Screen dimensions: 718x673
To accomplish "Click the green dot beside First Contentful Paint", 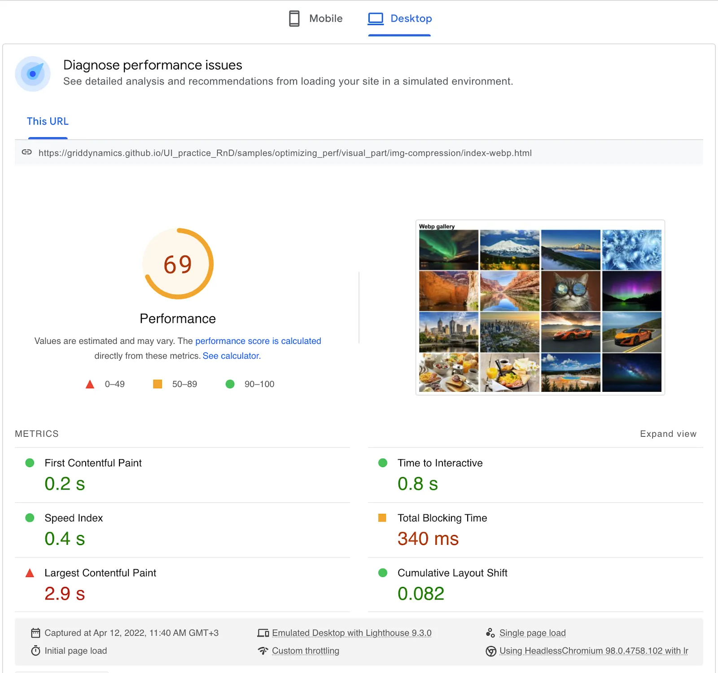I will point(30,463).
